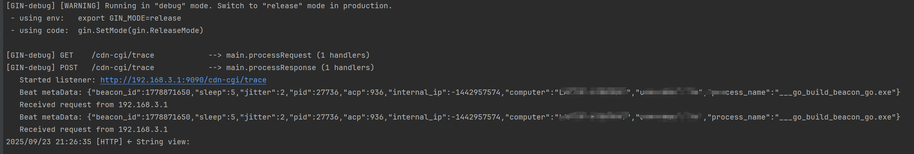The width and height of the screenshot is (914, 154).
Task: Click "(1 handlers)" on the GET route line
Action: point(343,55)
